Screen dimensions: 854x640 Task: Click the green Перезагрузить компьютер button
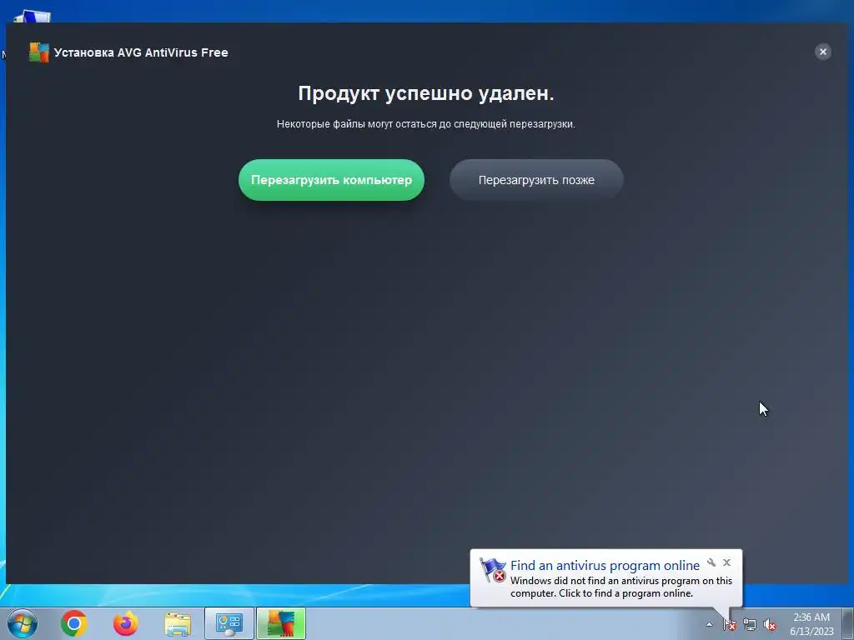[x=331, y=180]
